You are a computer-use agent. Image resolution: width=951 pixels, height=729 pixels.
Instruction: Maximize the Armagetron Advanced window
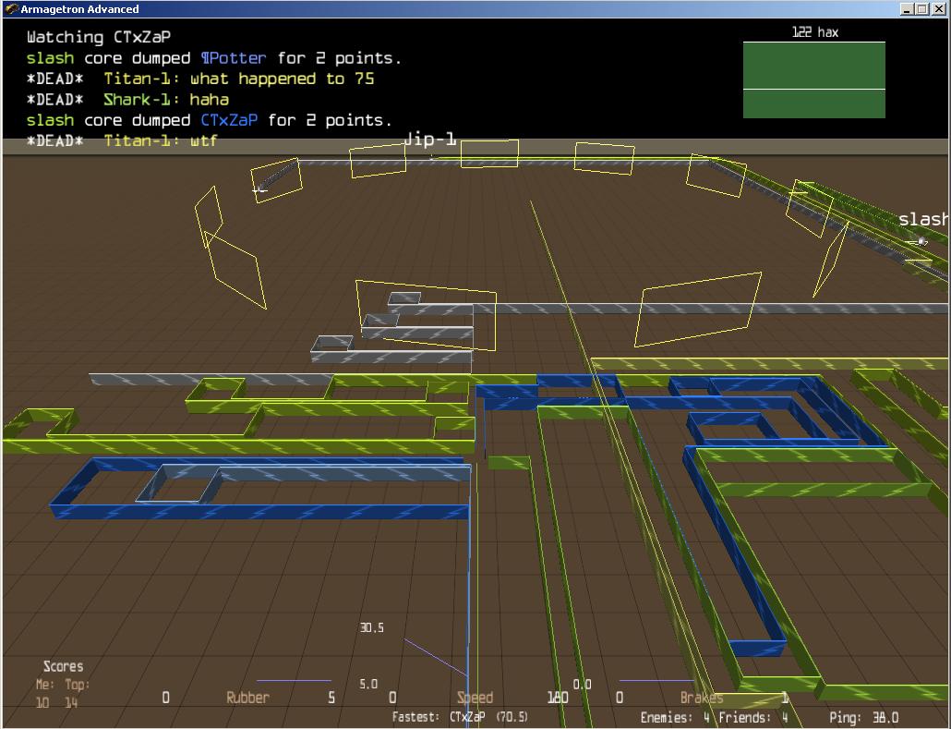coord(921,9)
